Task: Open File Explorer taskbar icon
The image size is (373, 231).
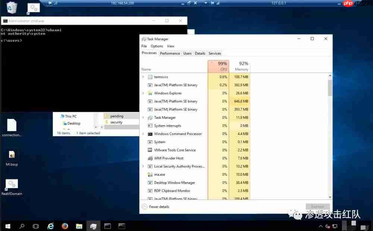Action: [x=79, y=226]
